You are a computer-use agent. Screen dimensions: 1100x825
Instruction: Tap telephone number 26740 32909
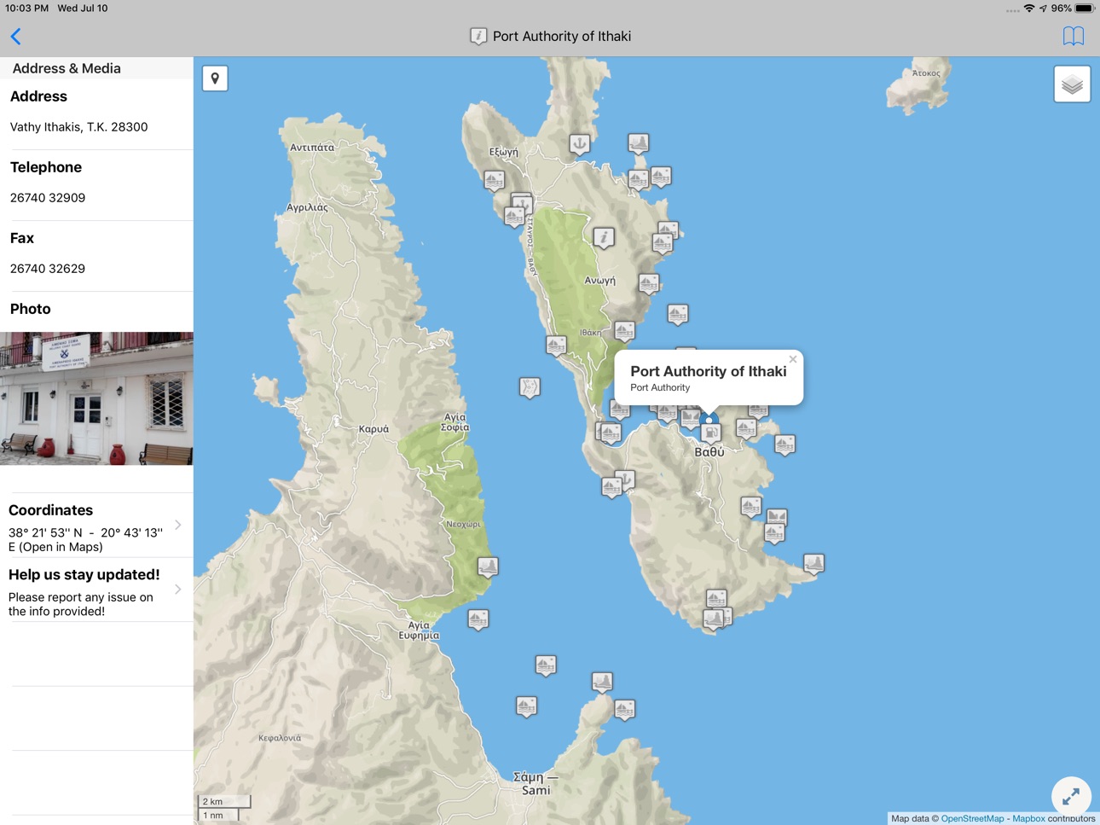(48, 198)
